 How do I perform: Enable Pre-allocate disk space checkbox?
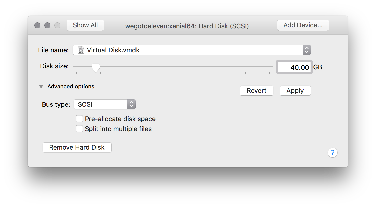(x=79, y=119)
